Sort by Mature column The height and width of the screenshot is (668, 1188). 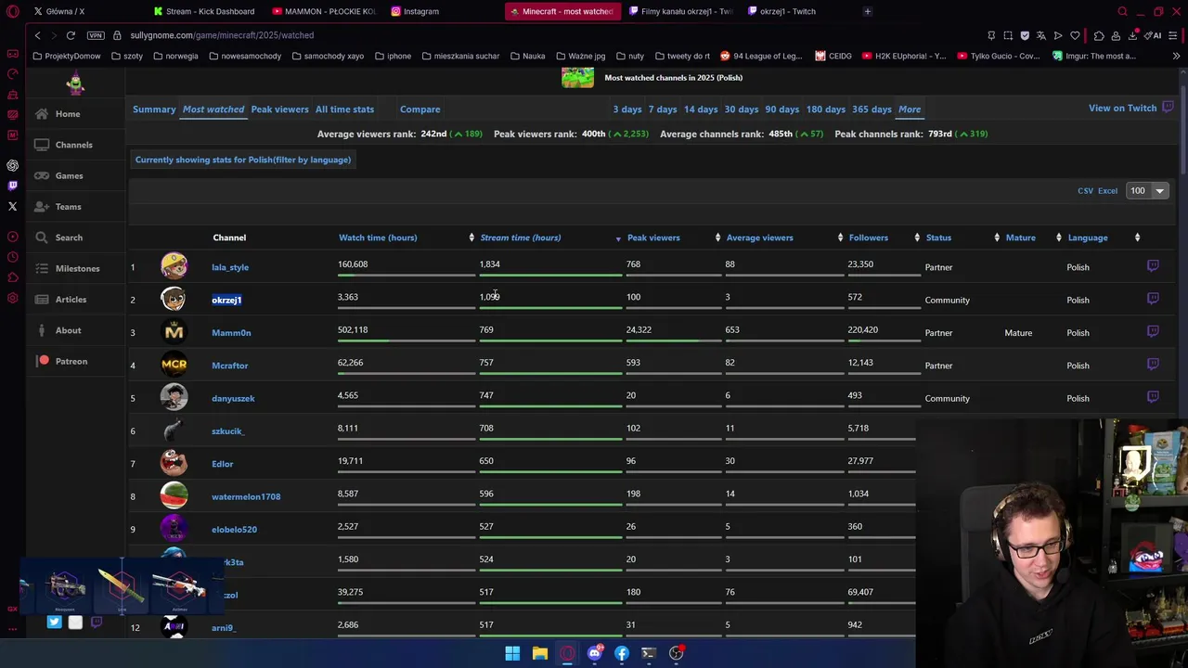(1020, 238)
